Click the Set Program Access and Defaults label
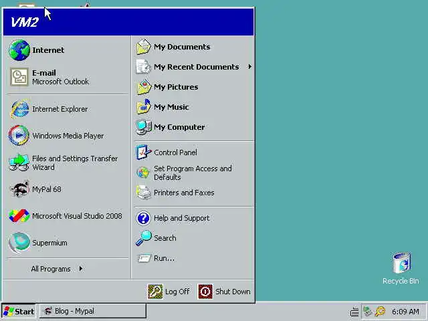Viewport: 428px width, 321px height. tap(193, 173)
